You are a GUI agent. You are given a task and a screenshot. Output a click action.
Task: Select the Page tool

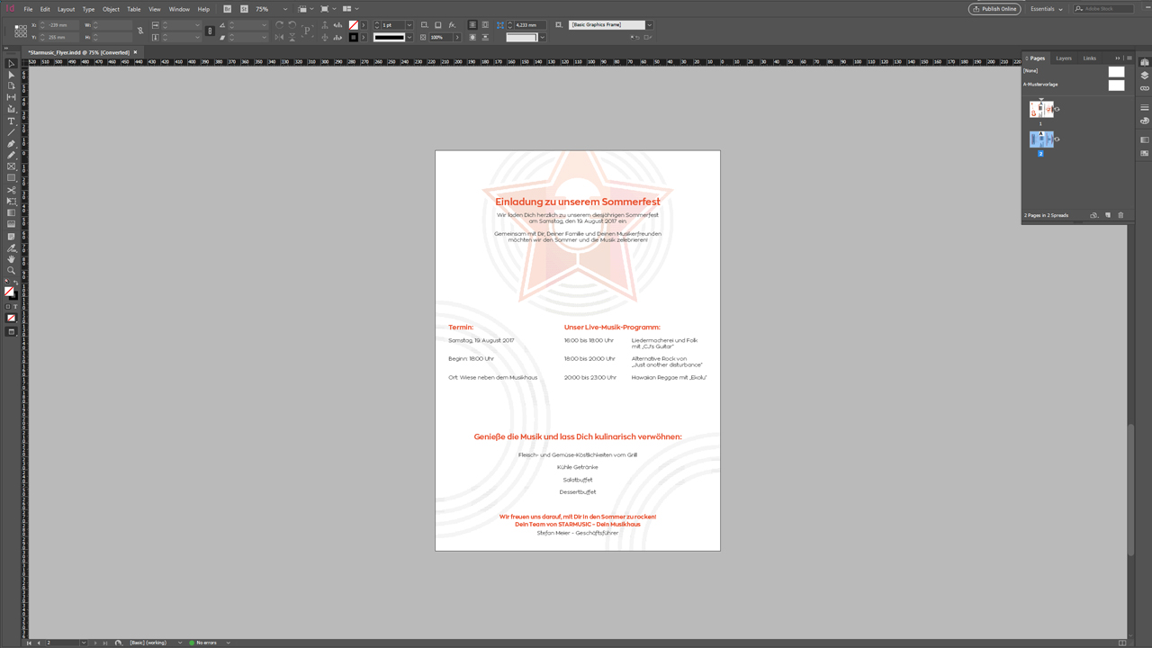11,85
